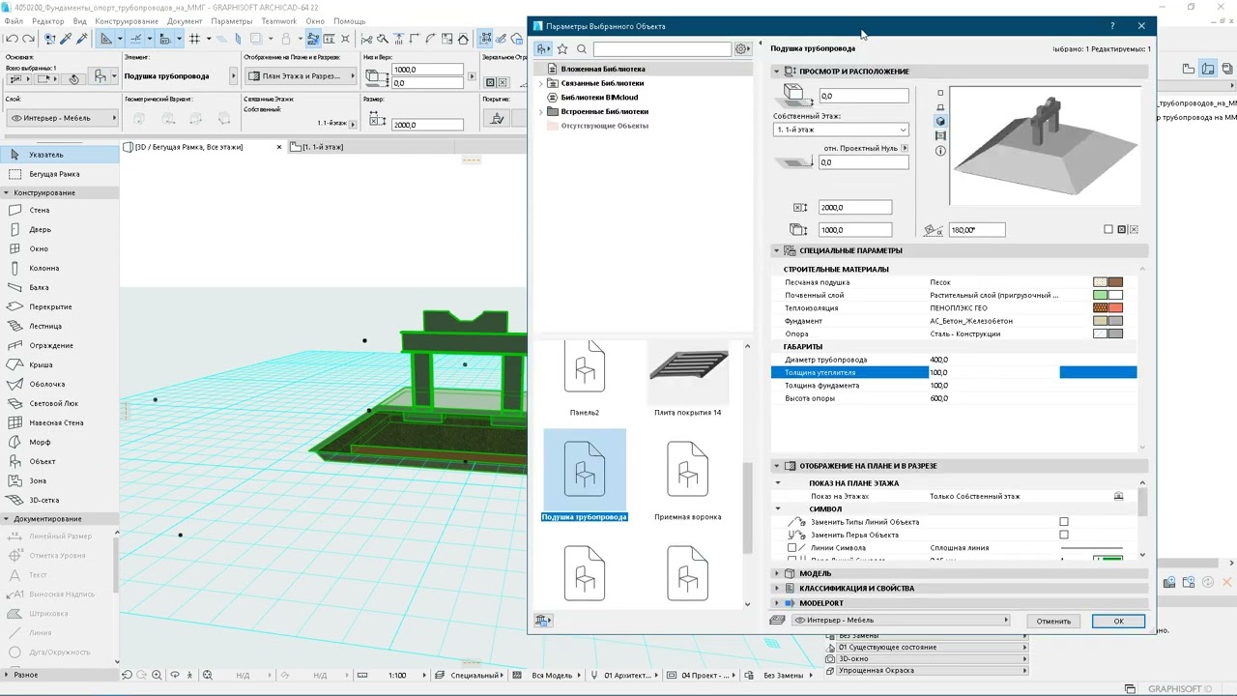Viewport: 1237px width, 696px height.
Task: Select the Лестница stair tool
Action: pos(58,326)
